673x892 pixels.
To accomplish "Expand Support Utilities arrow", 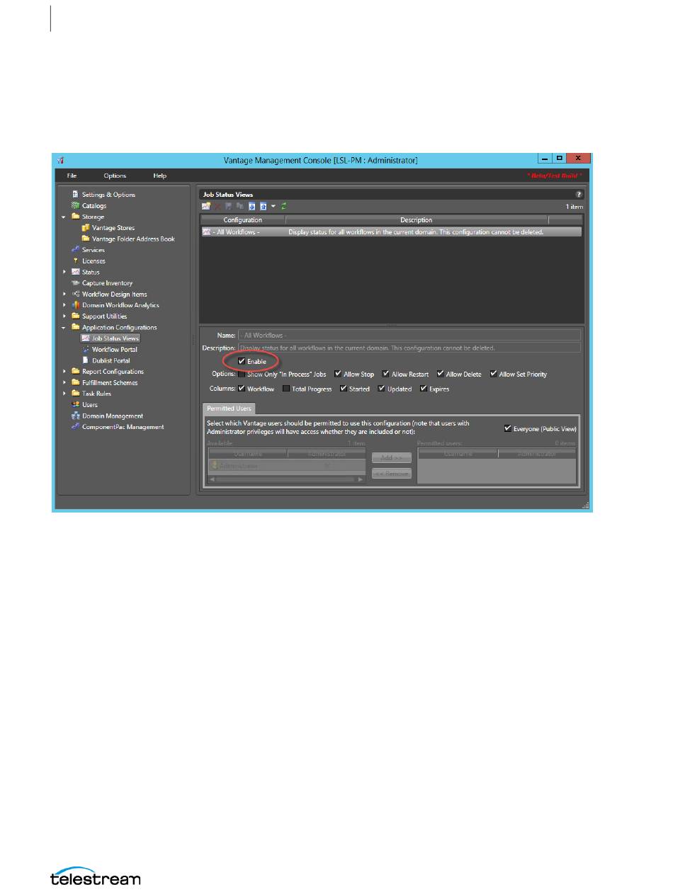I will tap(64, 316).
